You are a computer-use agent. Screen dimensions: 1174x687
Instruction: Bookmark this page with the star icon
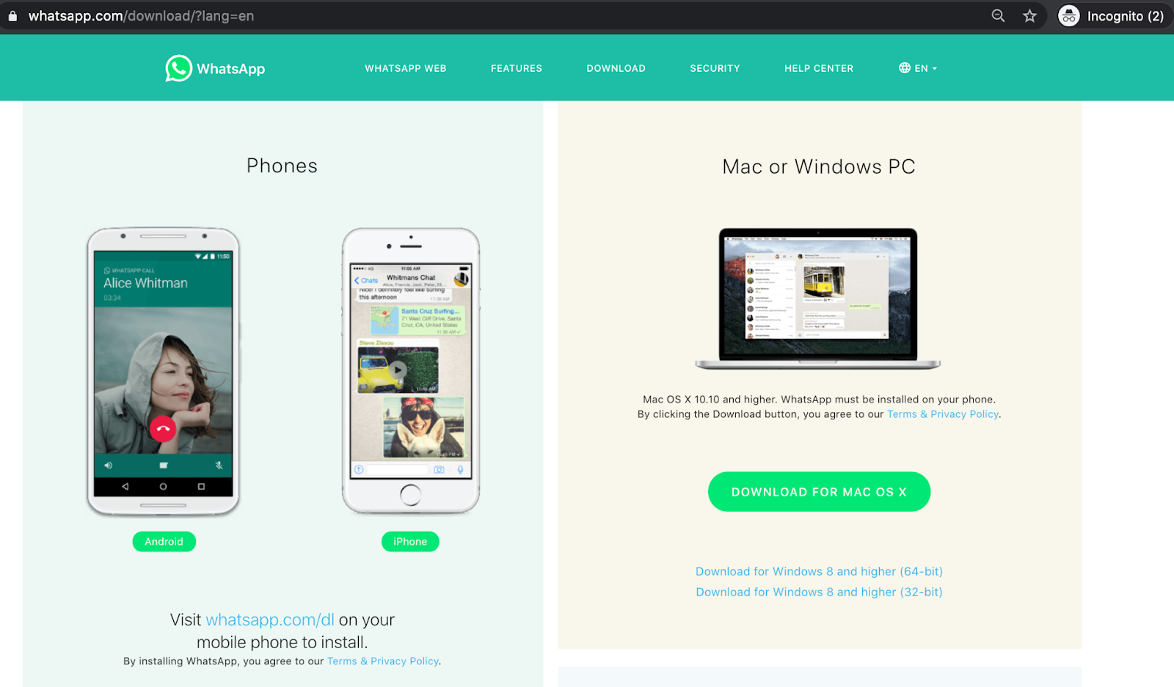pyautogui.click(x=1030, y=16)
